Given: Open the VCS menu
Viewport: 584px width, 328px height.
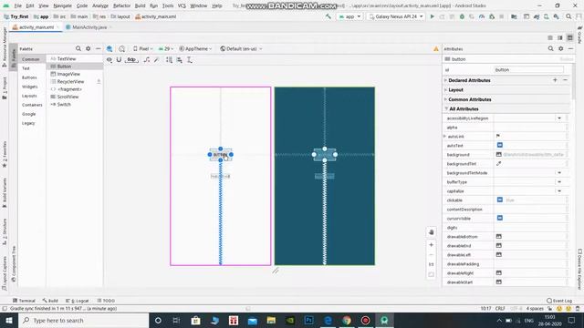Looking at the screenshot, I should (182, 6).
